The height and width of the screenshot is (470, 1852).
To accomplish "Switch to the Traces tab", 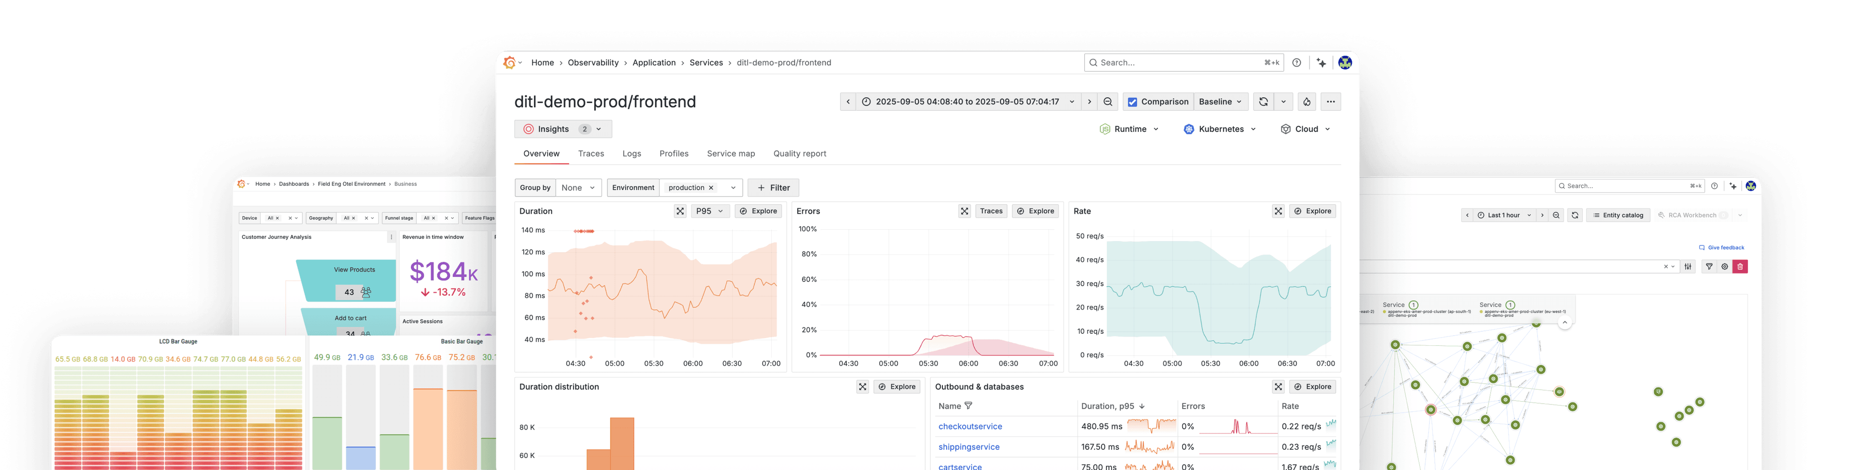I will pyautogui.click(x=591, y=154).
